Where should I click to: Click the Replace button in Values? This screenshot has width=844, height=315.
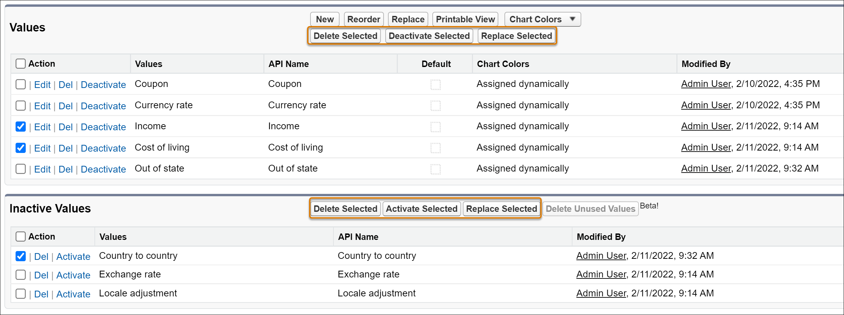(x=408, y=19)
